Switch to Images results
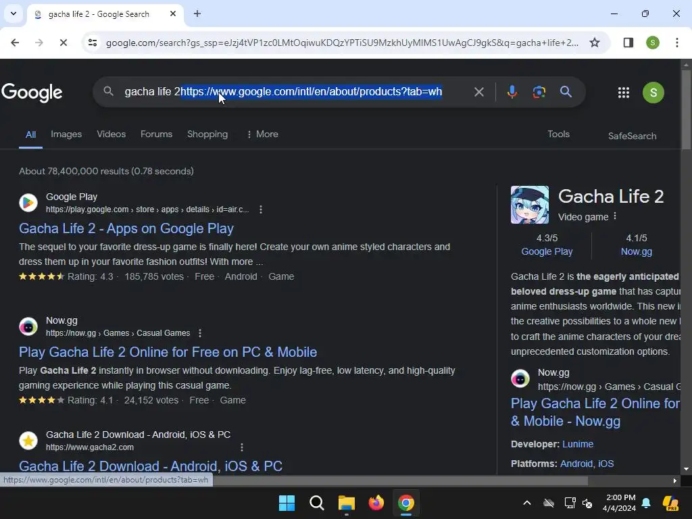The width and height of the screenshot is (692, 519). coord(66,134)
